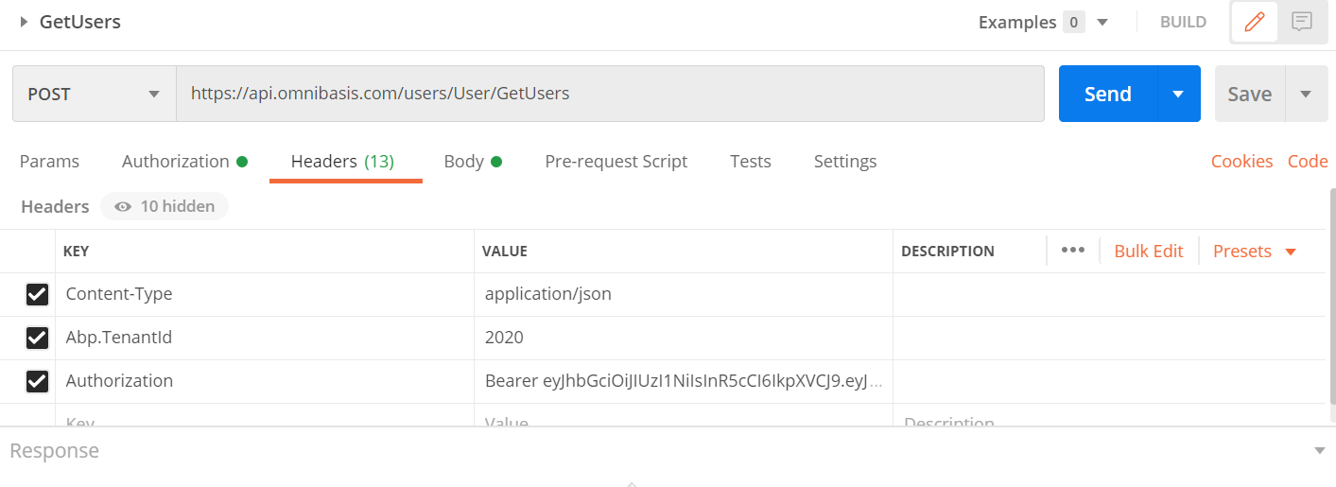This screenshot has height=487, width=1336.
Task: Click the Bearer token value cell
Action: [x=684, y=381]
